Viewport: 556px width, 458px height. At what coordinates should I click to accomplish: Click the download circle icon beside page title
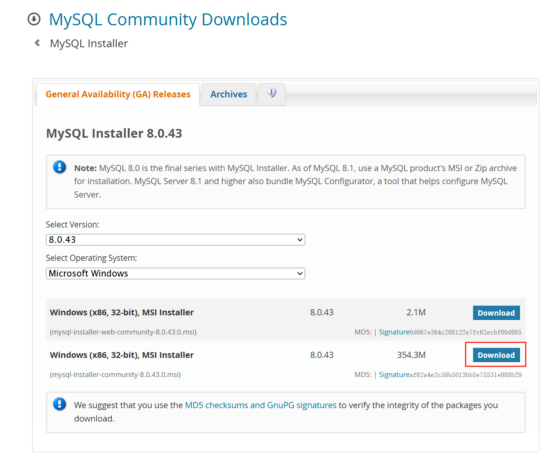click(x=34, y=19)
